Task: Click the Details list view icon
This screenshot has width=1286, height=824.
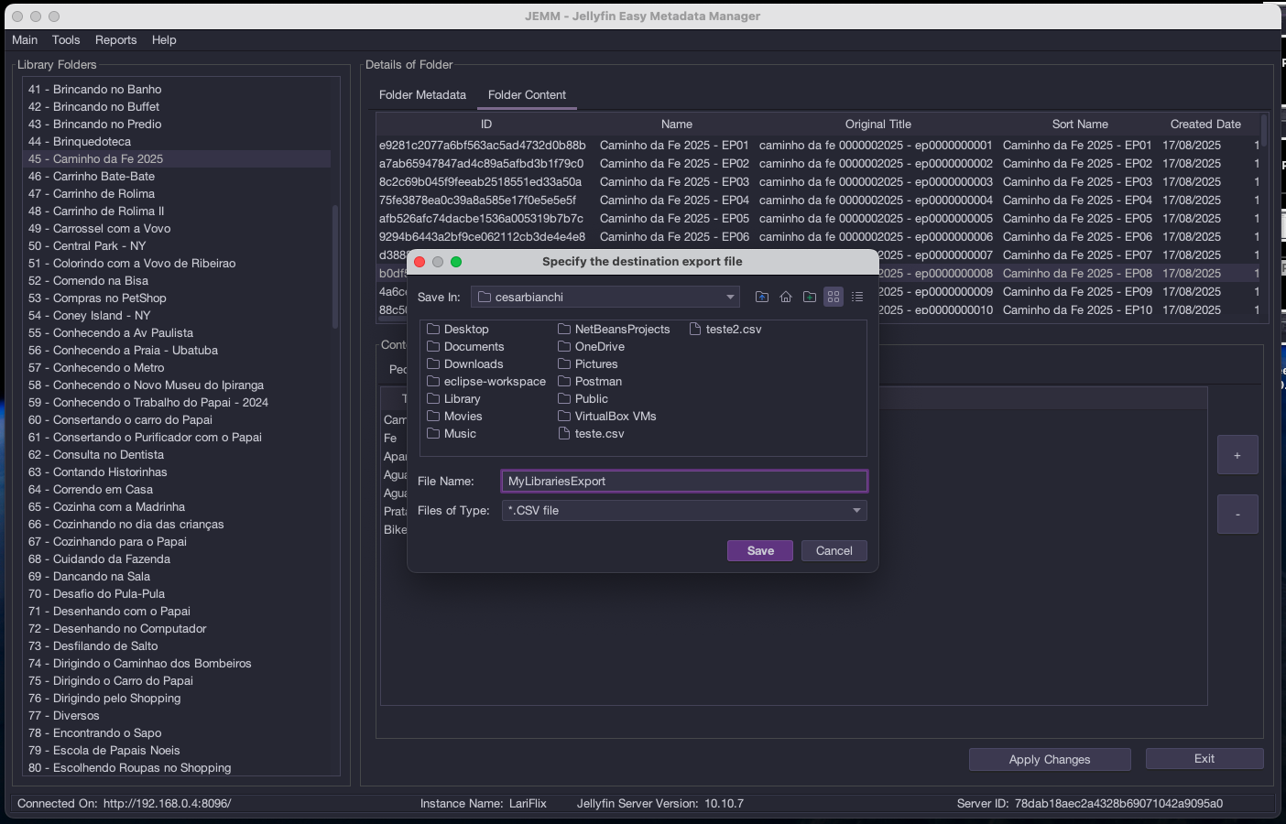Action: (x=857, y=297)
